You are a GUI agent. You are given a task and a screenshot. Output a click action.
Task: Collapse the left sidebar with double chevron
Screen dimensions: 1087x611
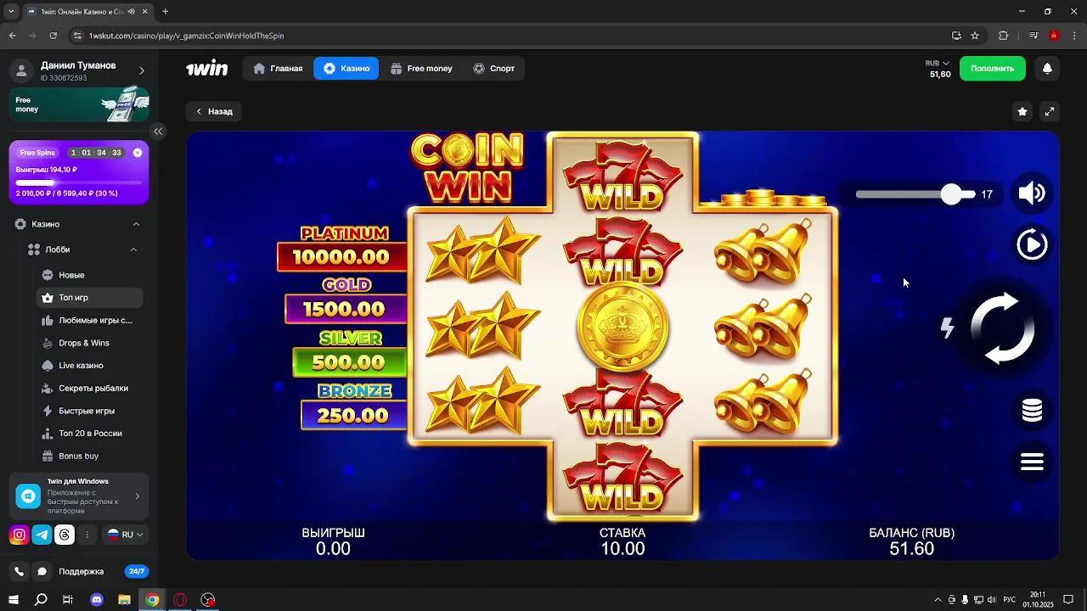coord(158,131)
